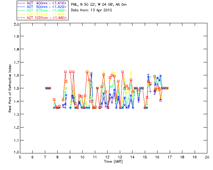Click the value <1.480> in the legend

pos(59,18)
